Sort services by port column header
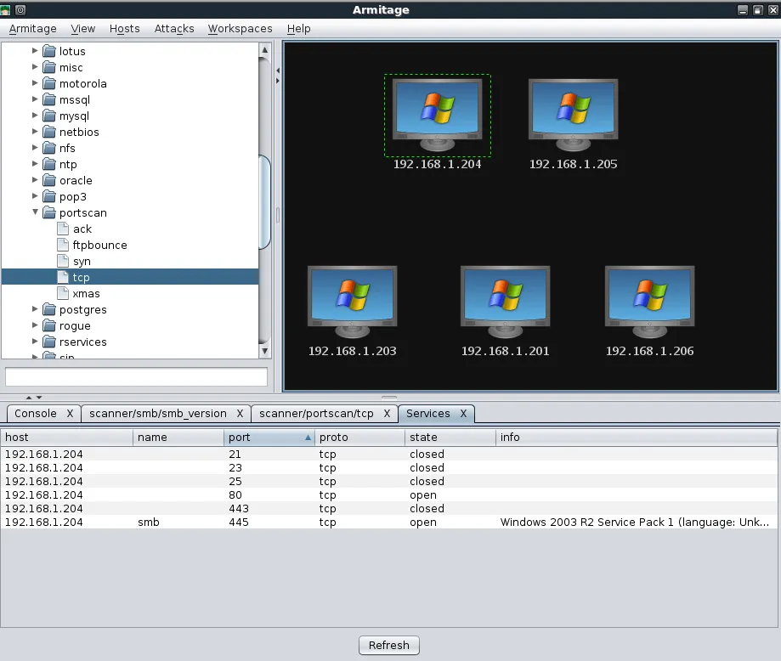 click(x=269, y=438)
